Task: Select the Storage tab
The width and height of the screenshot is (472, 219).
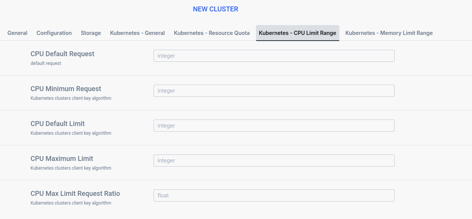Action: (91, 33)
